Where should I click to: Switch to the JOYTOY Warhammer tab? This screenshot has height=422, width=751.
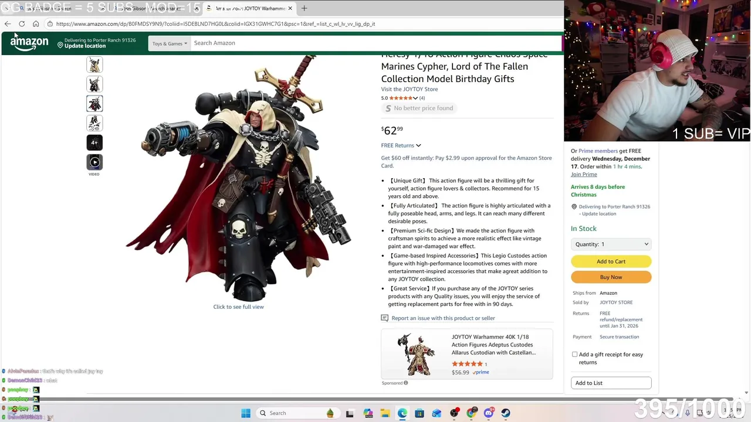point(249,8)
